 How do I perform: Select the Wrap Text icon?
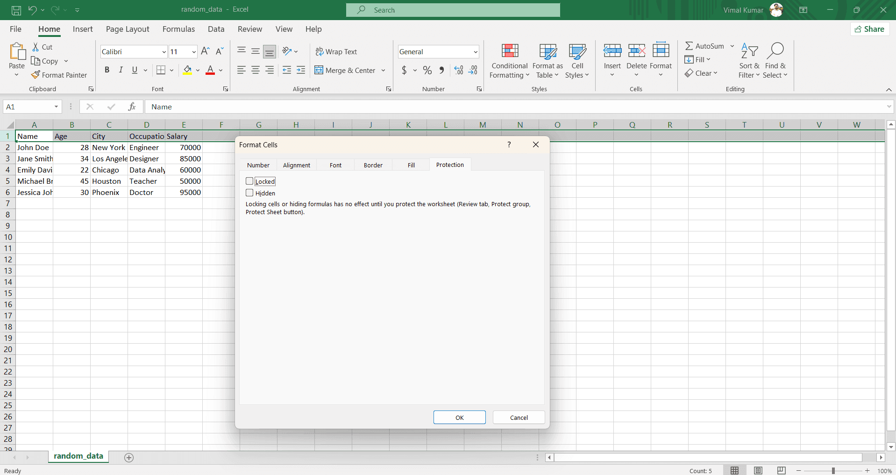click(336, 51)
